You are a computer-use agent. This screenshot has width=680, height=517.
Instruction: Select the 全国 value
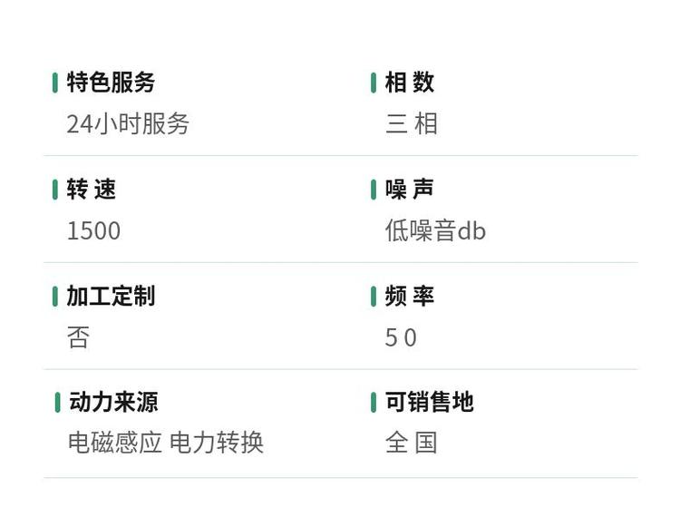pos(411,443)
